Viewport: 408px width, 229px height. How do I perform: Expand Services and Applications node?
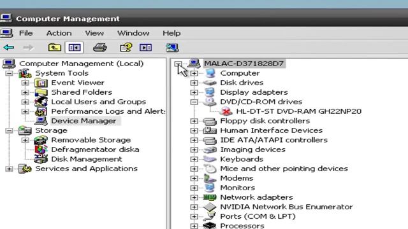coord(9,169)
